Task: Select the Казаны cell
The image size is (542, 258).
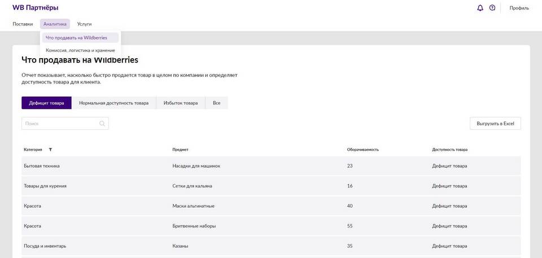Action: (x=181, y=246)
